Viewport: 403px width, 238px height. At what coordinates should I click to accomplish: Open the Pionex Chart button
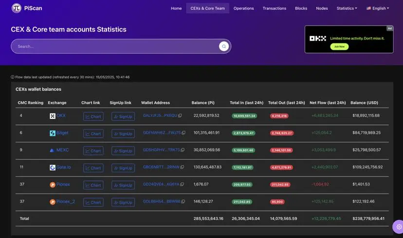click(93, 185)
